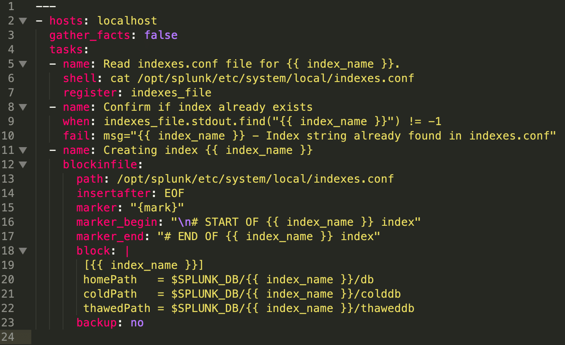This screenshot has width=565, height=345.
Task: Click 'indexes_file' on the register line
Action: 171,93
